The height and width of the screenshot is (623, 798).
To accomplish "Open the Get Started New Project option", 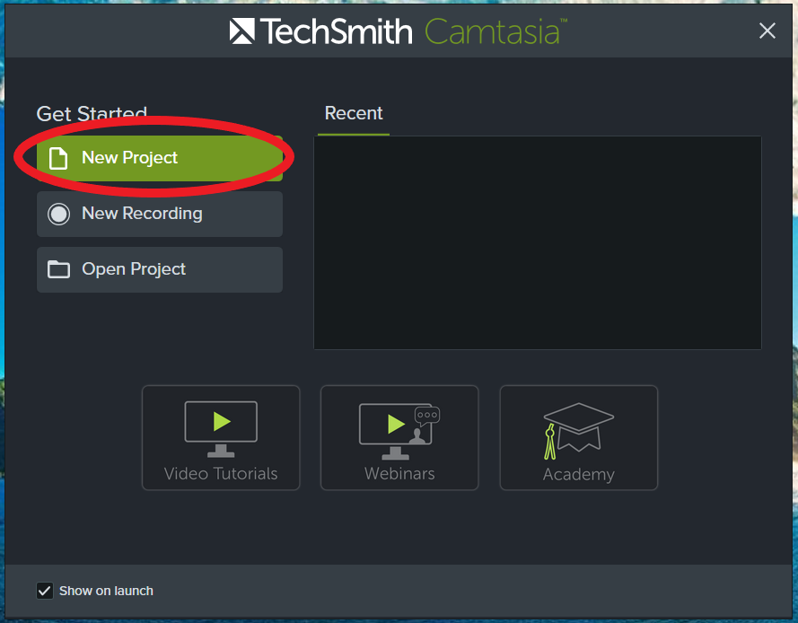I will pyautogui.click(x=159, y=157).
